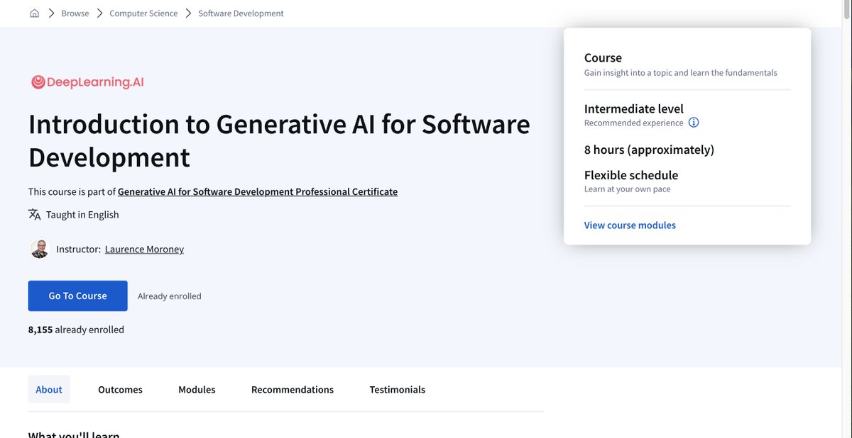Click the 'Course' heading in side card
The width and height of the screenshot is (852, 438).
coord(603,57)
